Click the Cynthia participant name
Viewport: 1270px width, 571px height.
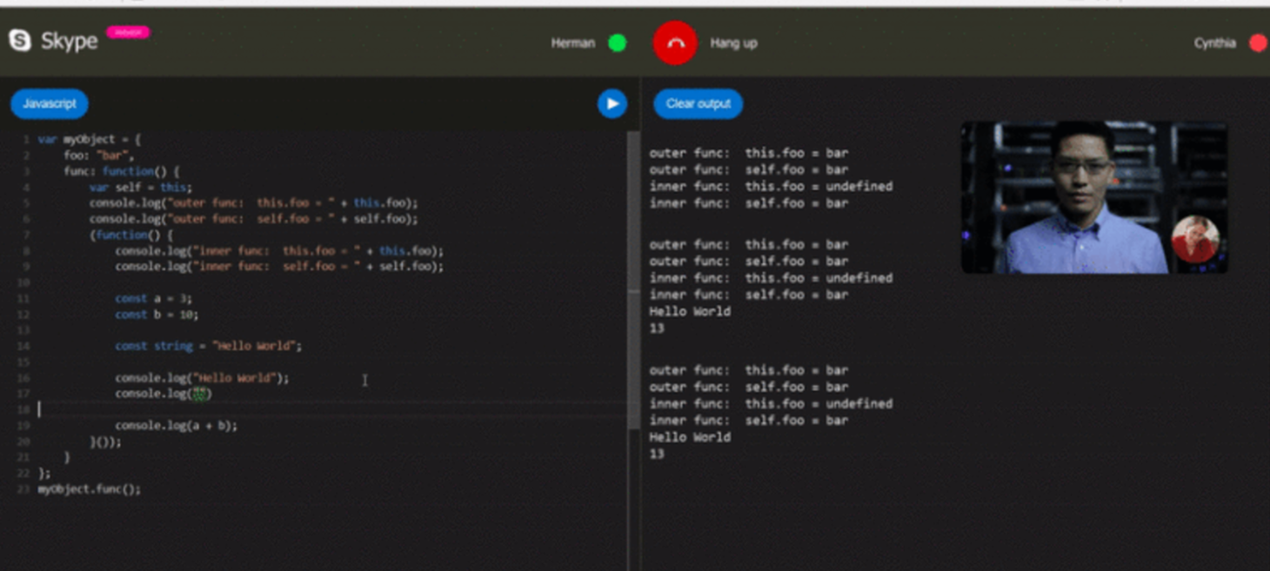1214,43
